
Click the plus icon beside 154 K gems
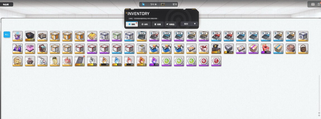click(x=156, y=4)
